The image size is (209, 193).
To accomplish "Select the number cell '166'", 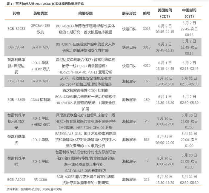I will tap(147, 81).
